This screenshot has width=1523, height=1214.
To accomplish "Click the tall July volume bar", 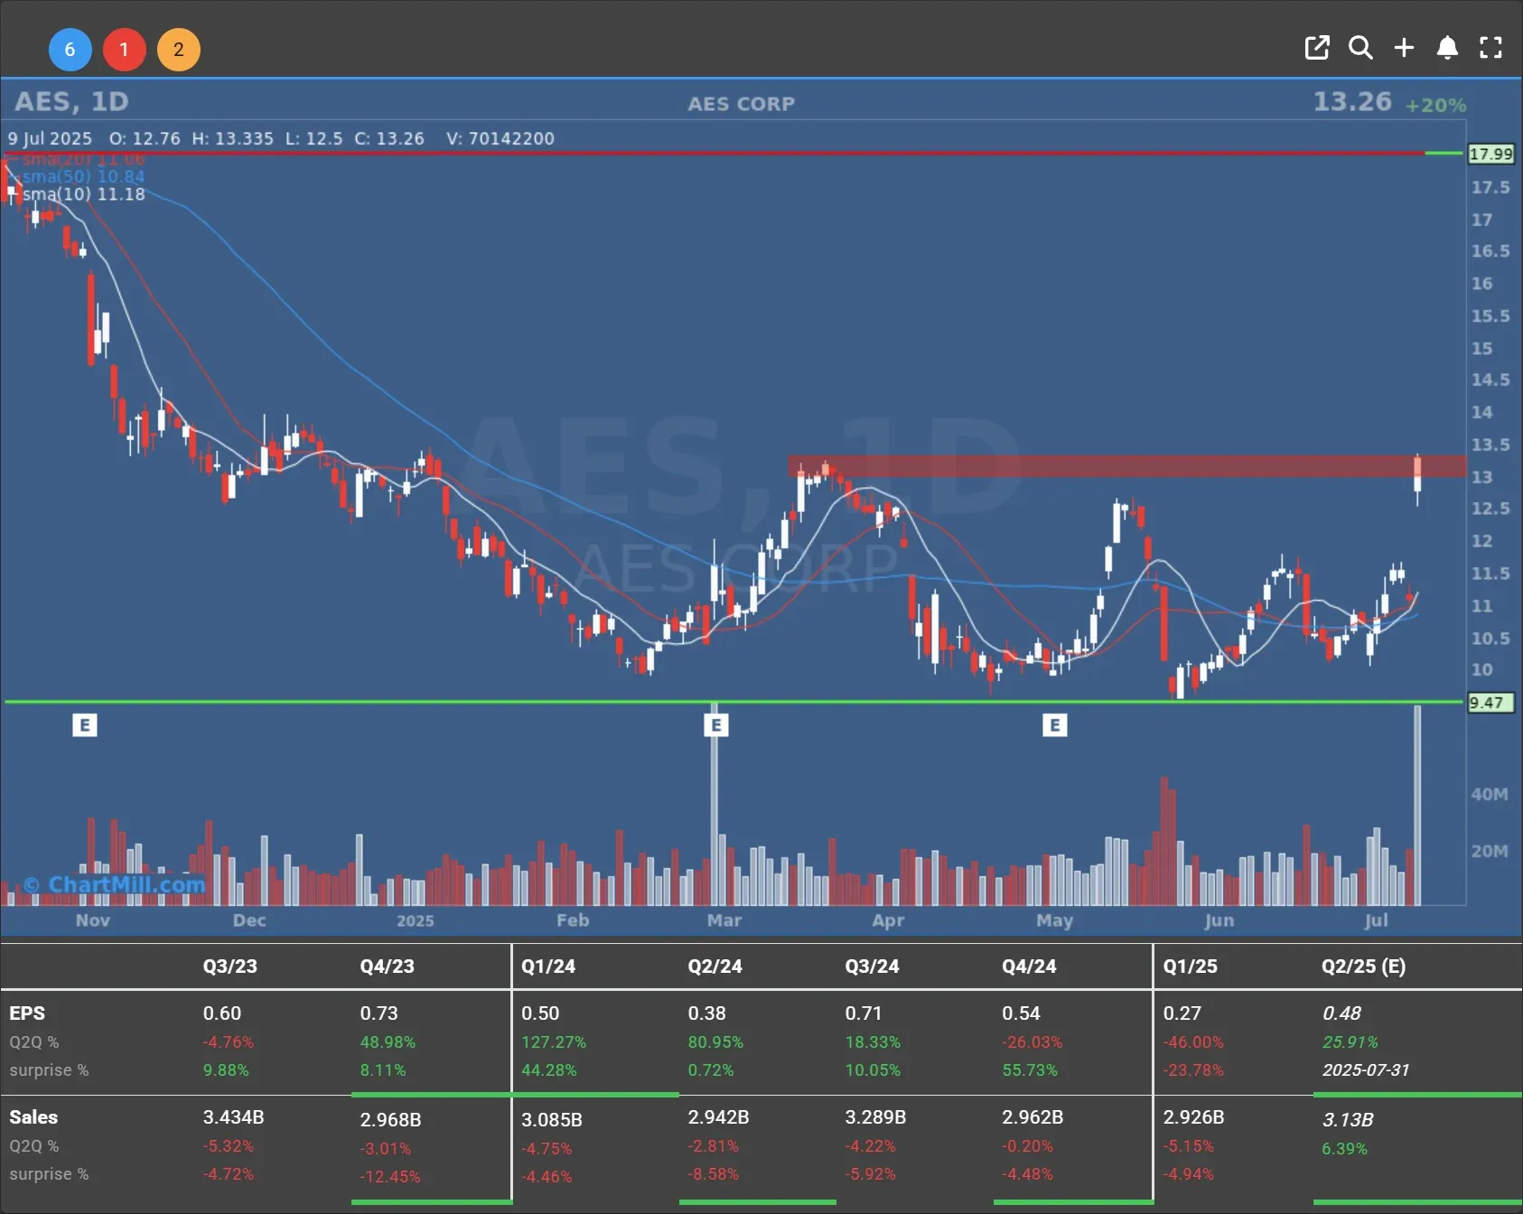I will tap(1417, 806).
